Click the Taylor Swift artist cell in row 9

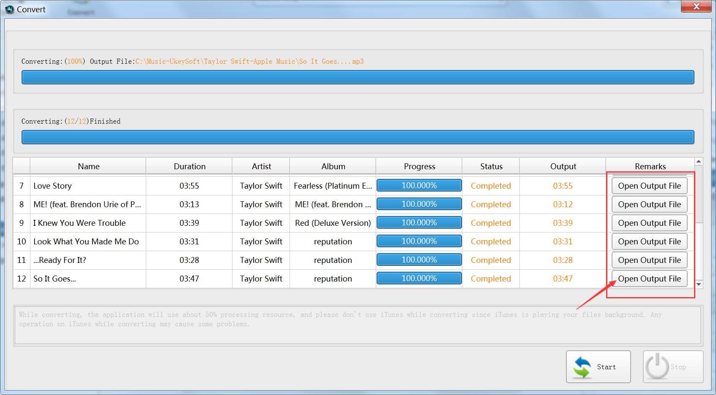[x=261, y=223]
